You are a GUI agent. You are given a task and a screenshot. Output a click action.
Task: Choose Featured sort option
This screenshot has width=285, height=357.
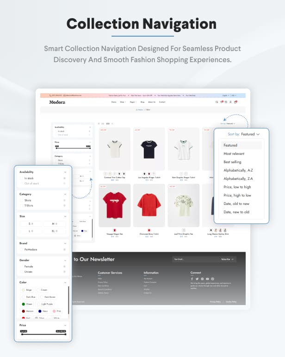(242, 145)
